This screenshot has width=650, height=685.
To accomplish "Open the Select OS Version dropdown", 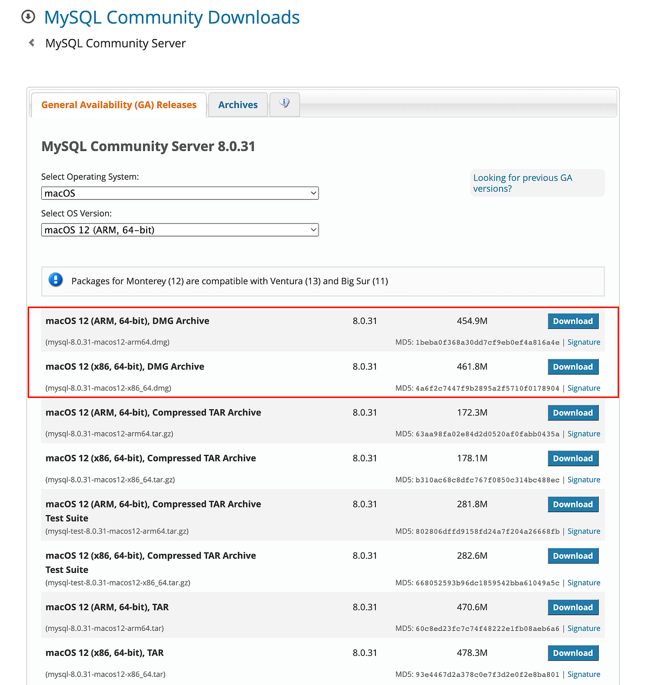I will click(180, 230).
